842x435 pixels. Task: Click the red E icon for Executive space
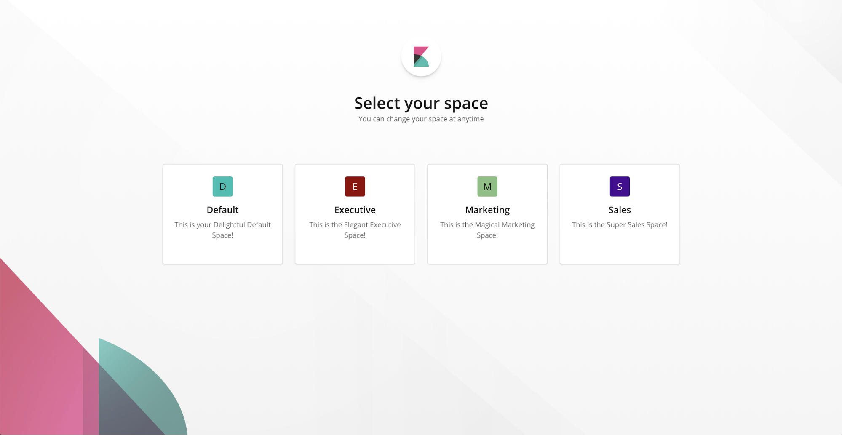coord(355,186)
